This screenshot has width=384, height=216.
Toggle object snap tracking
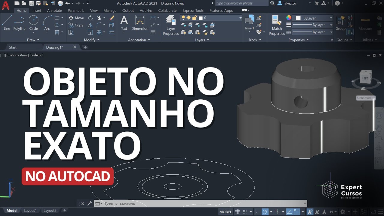[289, 212]
